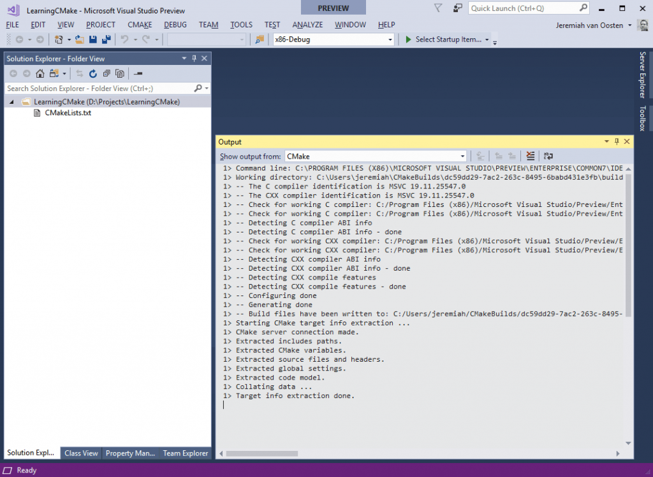Click the Output vertical scrollbar thumb

628,245
